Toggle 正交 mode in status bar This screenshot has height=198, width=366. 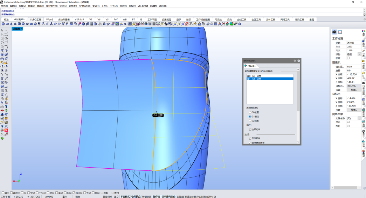[117, 197]
